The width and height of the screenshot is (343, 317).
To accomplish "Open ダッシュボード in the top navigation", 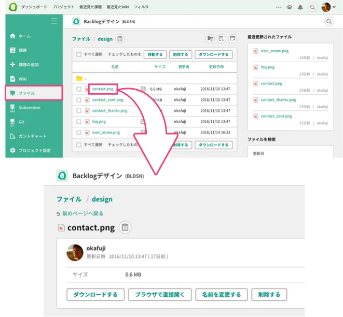I will click(x=34, y=7).
